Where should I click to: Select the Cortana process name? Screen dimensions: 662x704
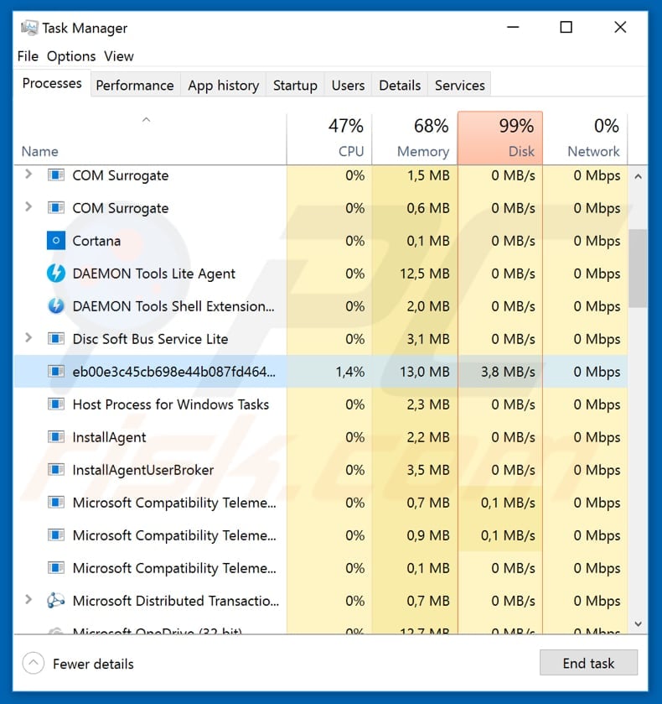tap(96, 241)
